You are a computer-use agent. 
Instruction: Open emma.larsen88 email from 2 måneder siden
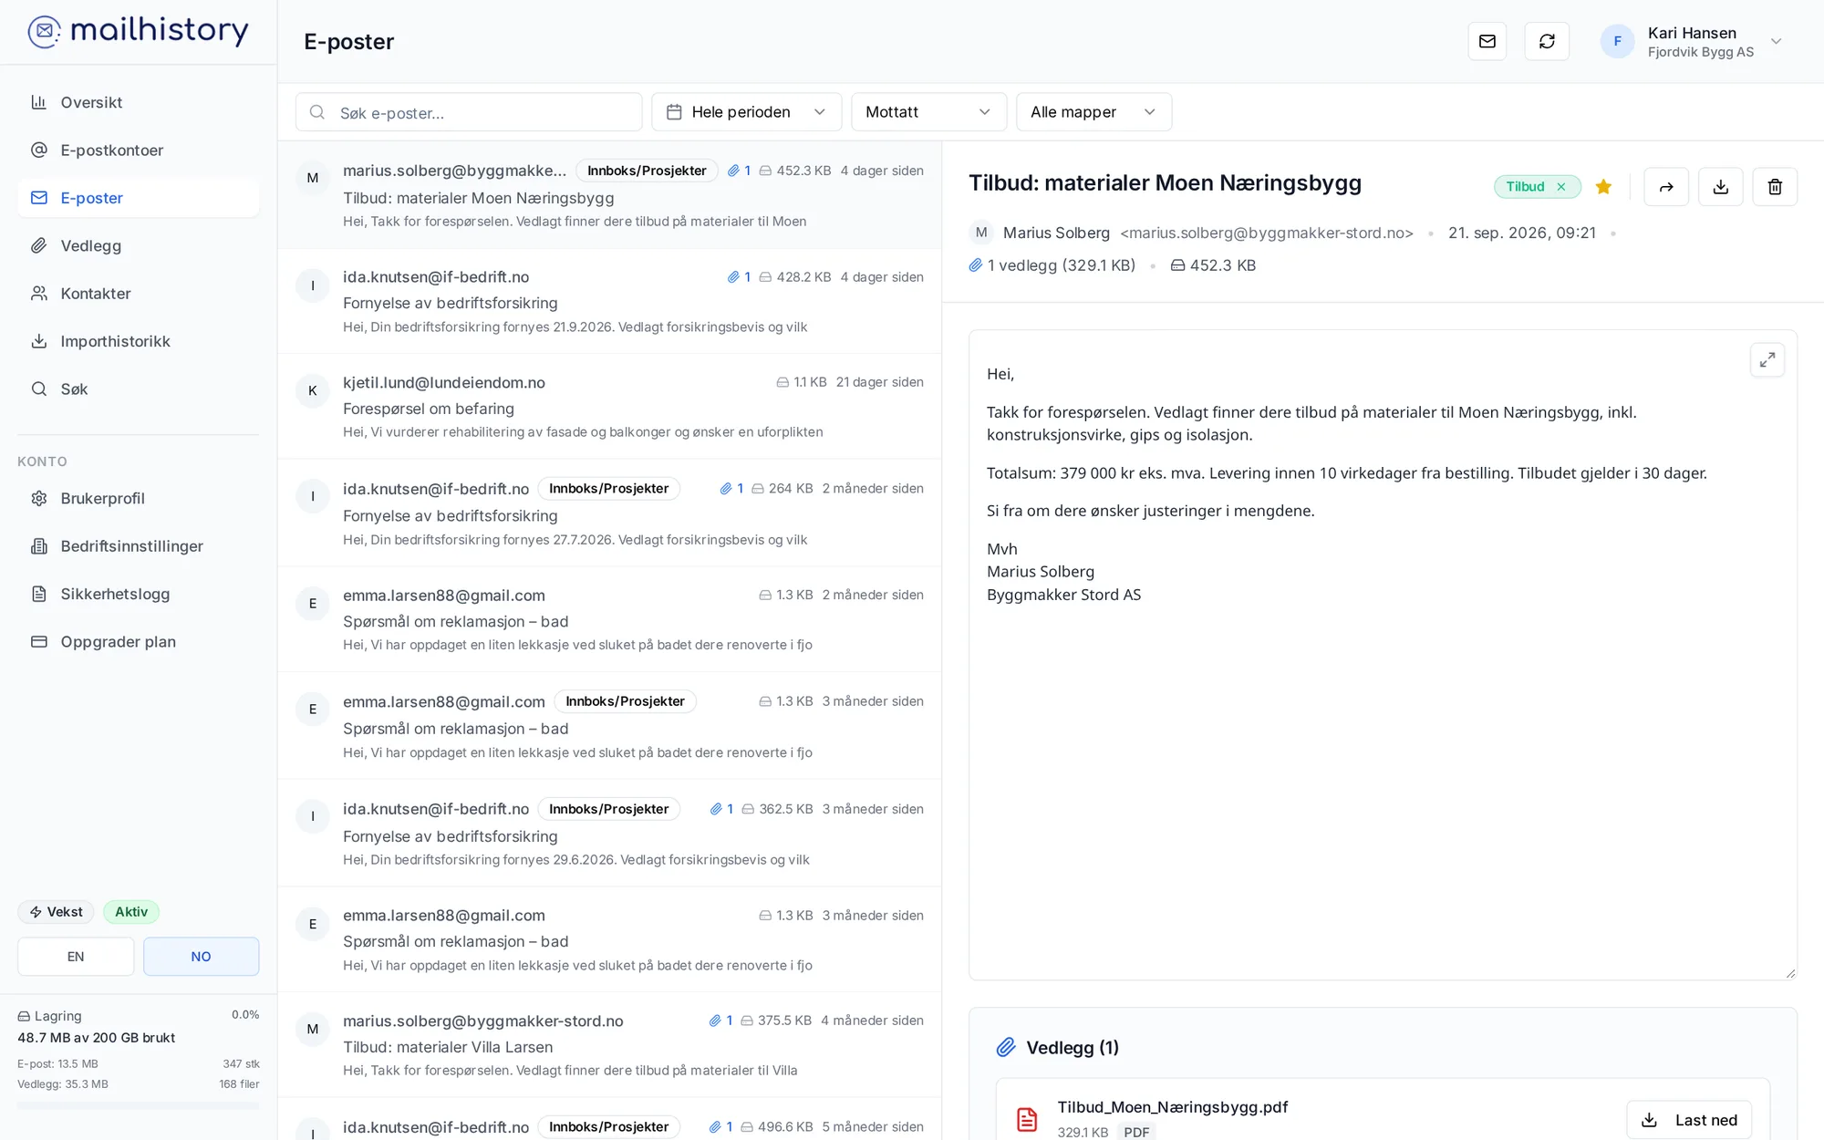click(609, 619)
